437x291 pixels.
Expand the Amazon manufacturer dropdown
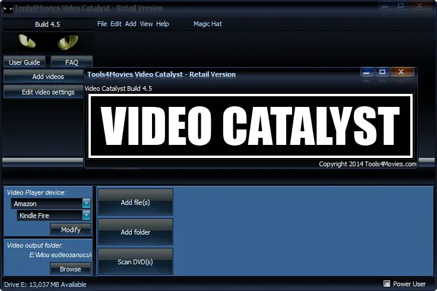pyautogui.click(x=87, y=204)
